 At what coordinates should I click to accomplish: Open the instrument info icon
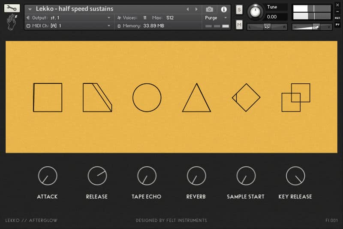pos(223,9)
